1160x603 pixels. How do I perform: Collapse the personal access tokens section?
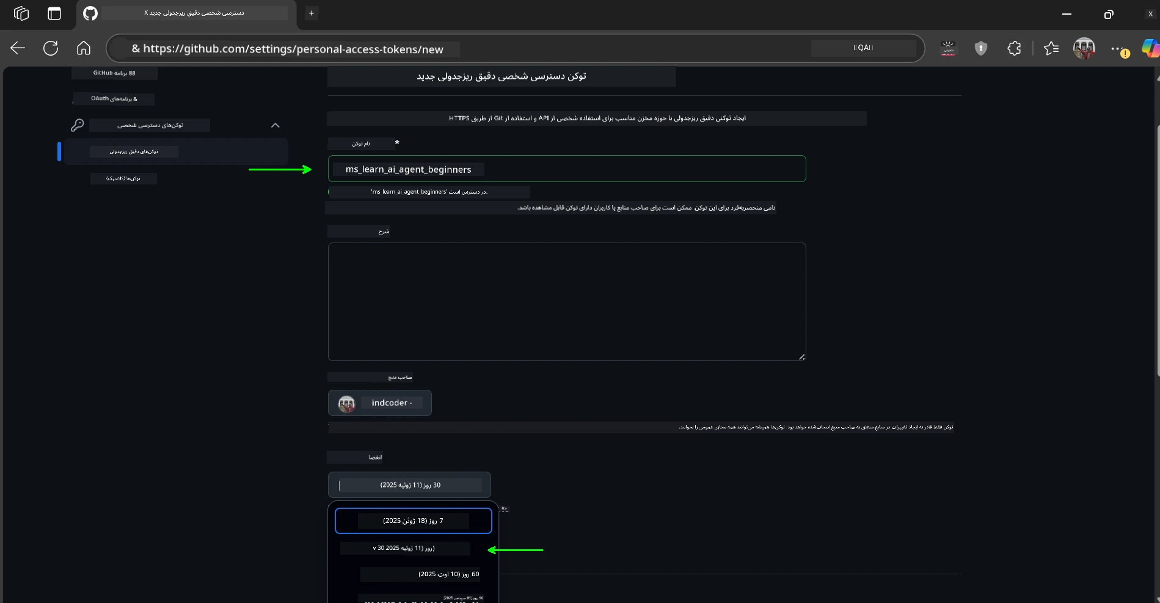pos(275,125)
